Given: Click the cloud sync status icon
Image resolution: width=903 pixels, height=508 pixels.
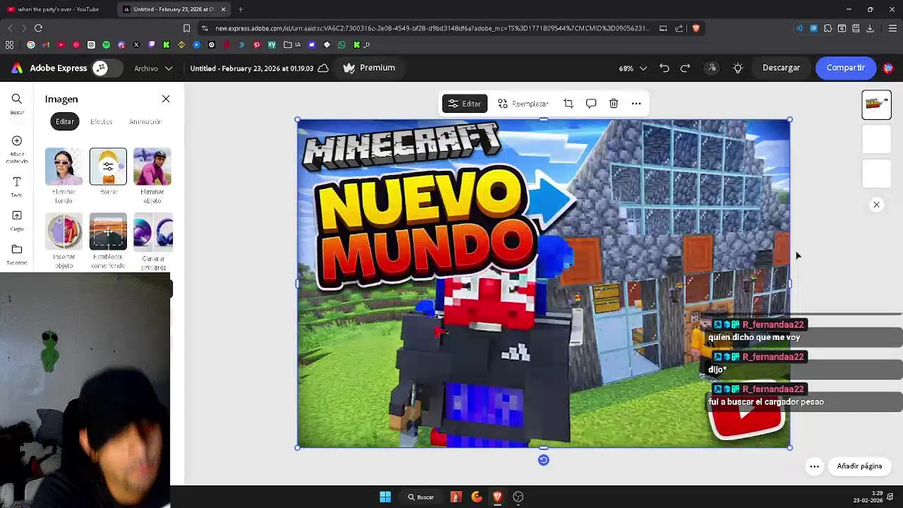Looking at the screenshot, I should point(323,68).
